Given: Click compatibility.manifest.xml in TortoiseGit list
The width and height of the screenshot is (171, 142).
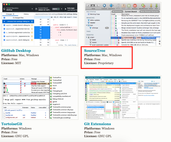Looking at the screenshot, I should pyautogui.click(x=62, y=96).
